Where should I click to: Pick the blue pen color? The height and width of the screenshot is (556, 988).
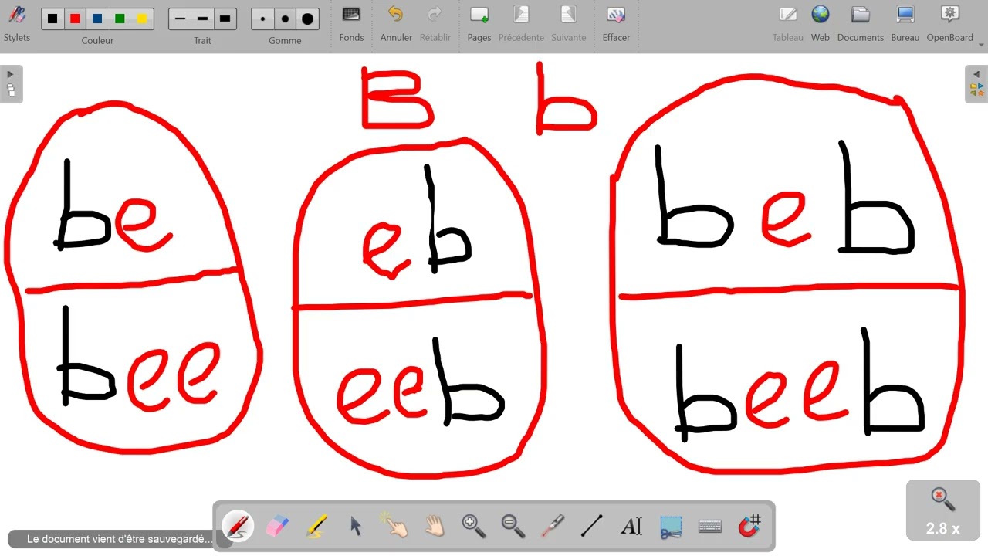(97, 19)
